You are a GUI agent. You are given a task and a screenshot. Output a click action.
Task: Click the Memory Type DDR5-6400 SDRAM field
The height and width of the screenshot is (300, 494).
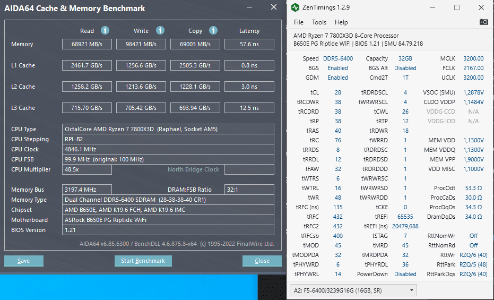coord(168,200)
